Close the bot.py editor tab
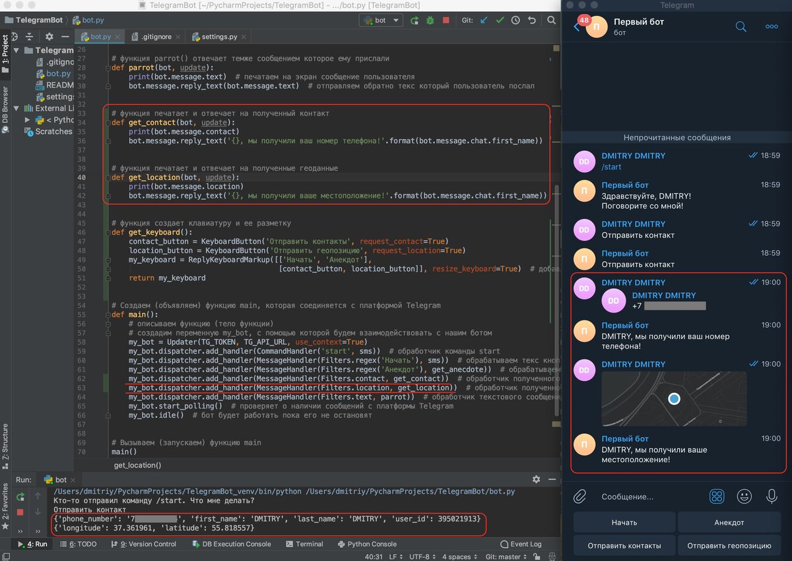 tap(117, 37)
